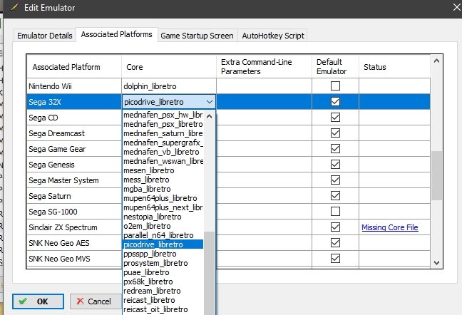Click the Cancel button
This screenshot has width=462, height=315.
pyautogui.click(x=95, y=301)
